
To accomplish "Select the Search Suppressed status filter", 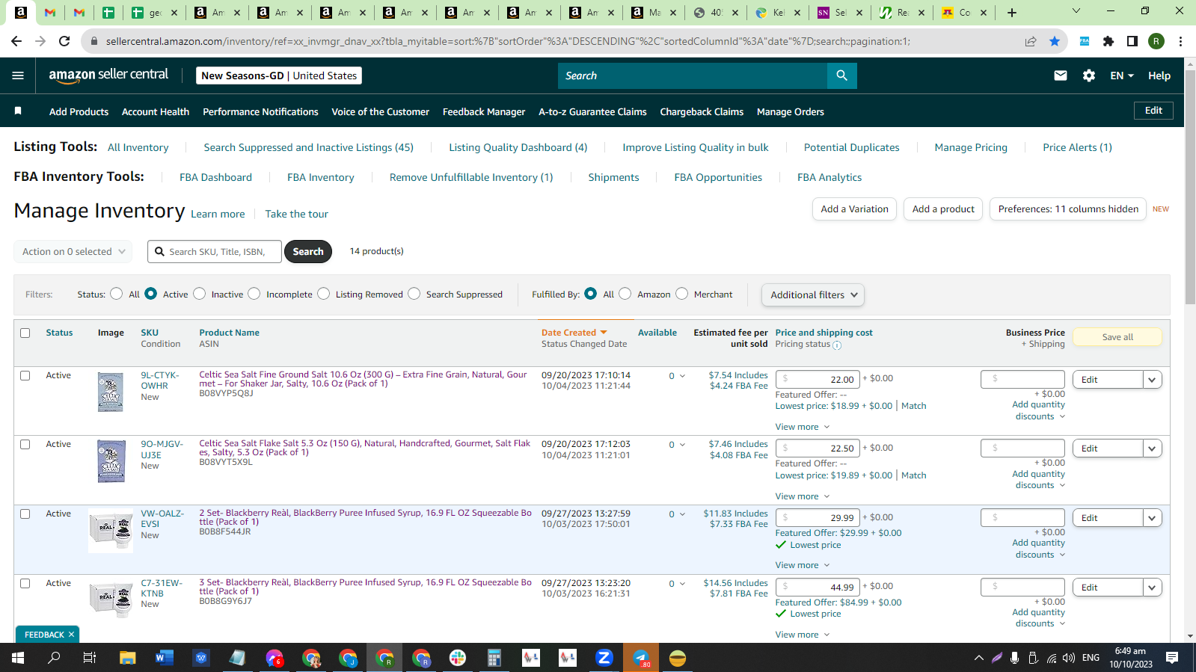I will tap(414, 294).
